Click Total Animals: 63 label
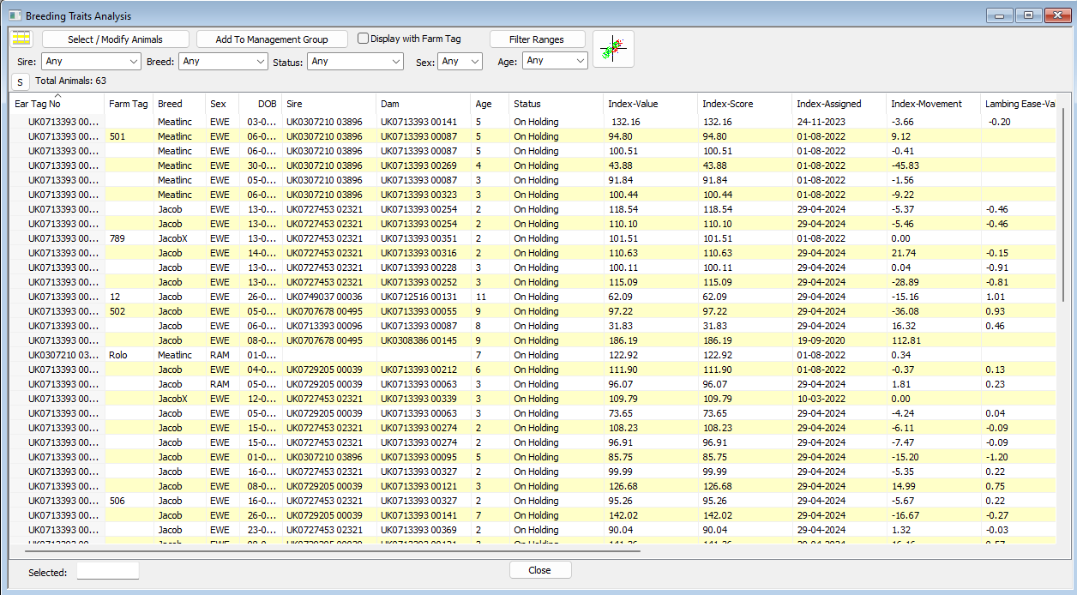1077x595 pixels. pos(70,81)
